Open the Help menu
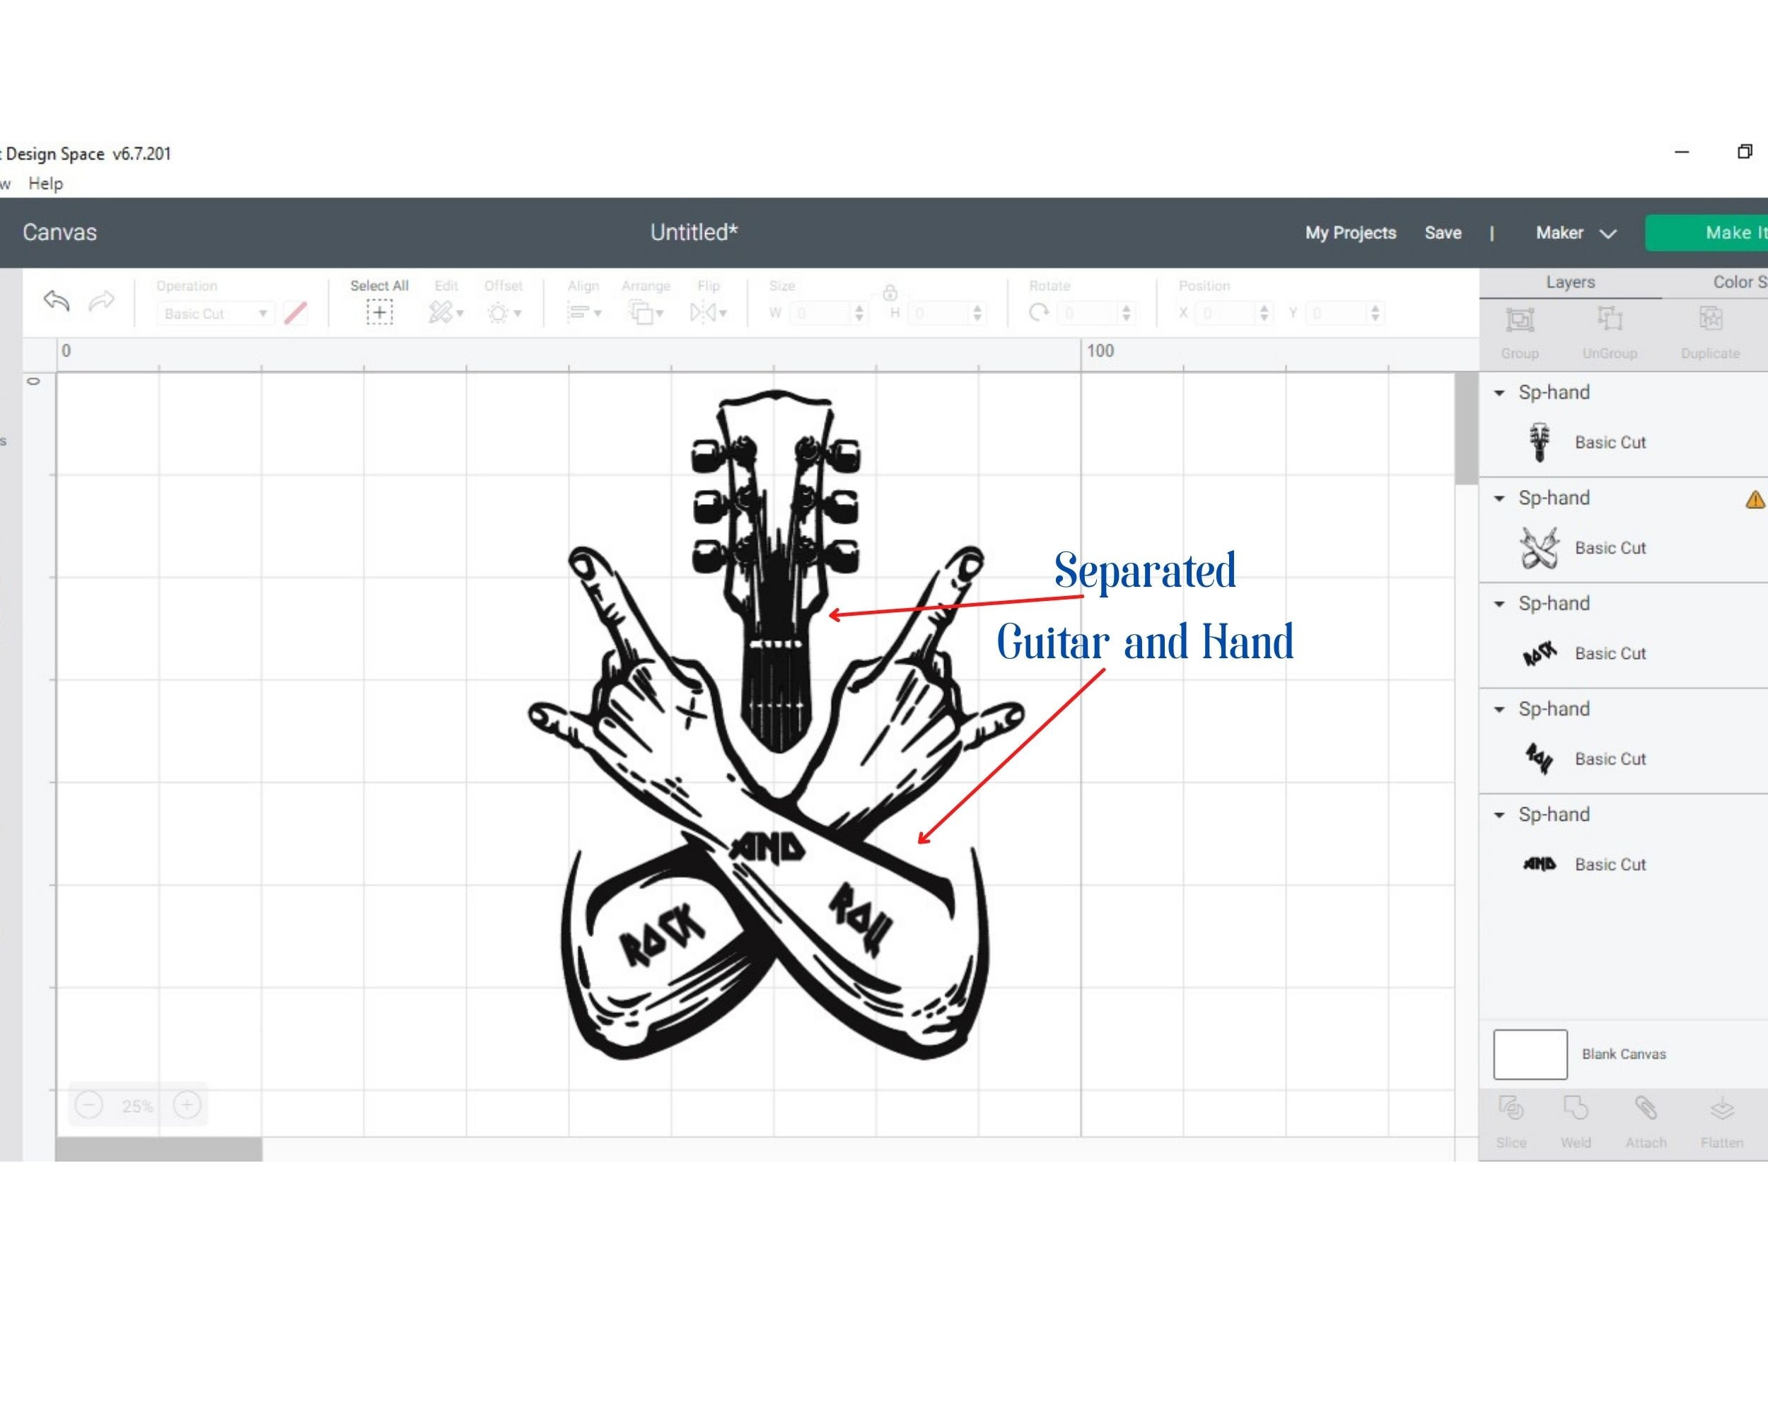 click(x=45, y=184)
